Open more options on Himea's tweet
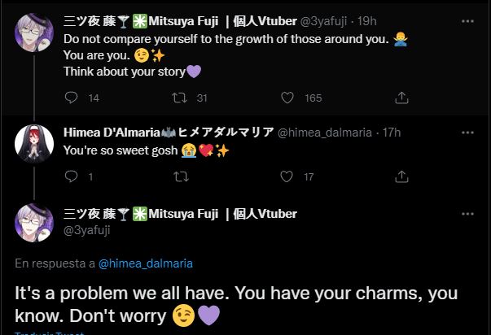This screenshot has height=335, width=491. coord(467,132)
